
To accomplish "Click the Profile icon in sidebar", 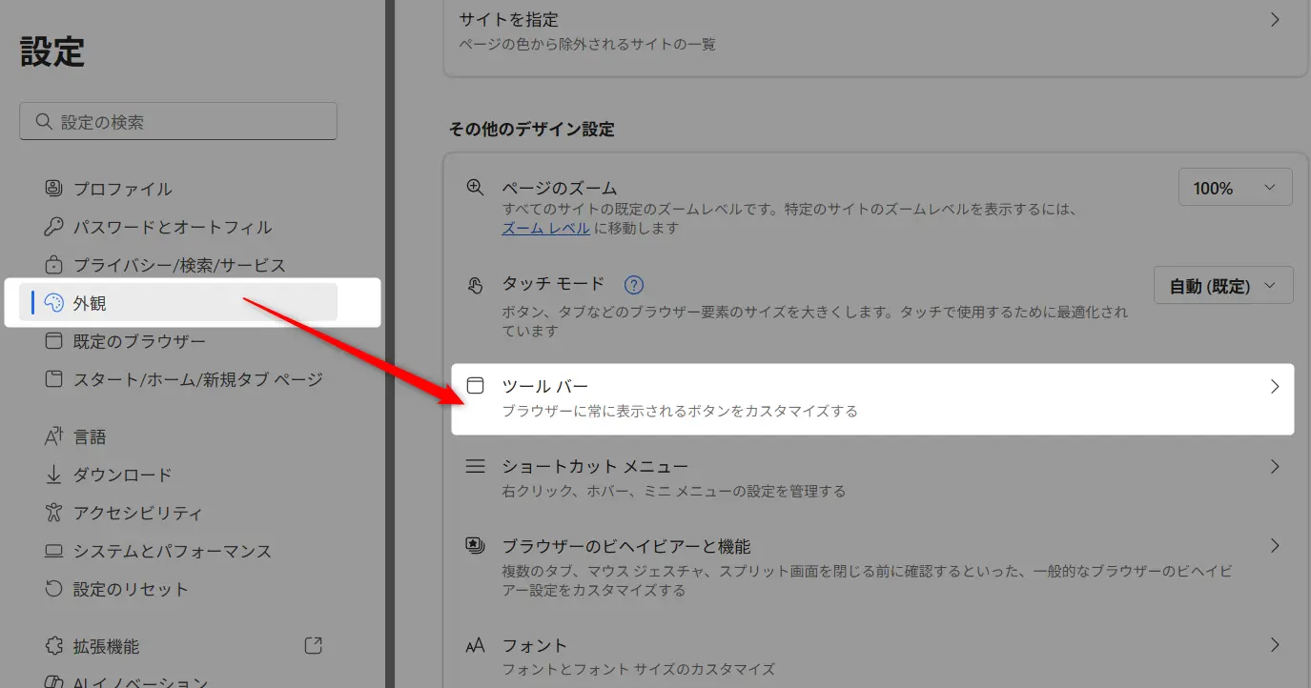I will [x=54, y=189].
